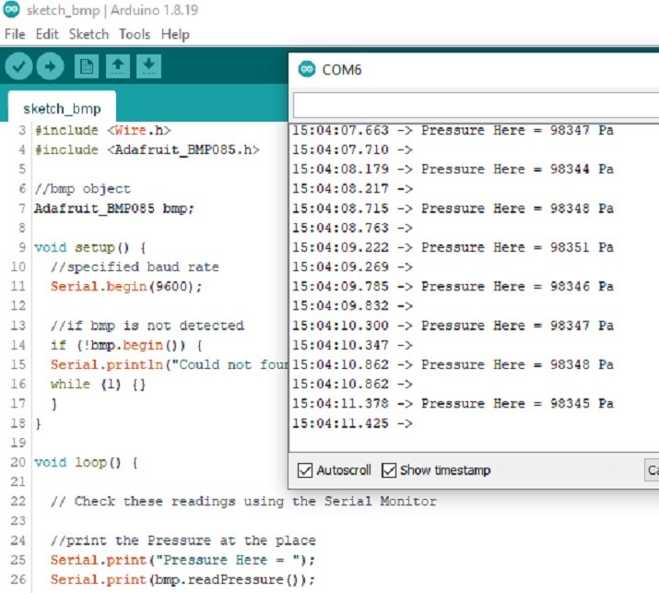Image resolution: width=659 pixels, height=593 pixels.
Task: Click the 15:04:08.715 reading of 98348 Pa
Action: [x=453, y=208]
